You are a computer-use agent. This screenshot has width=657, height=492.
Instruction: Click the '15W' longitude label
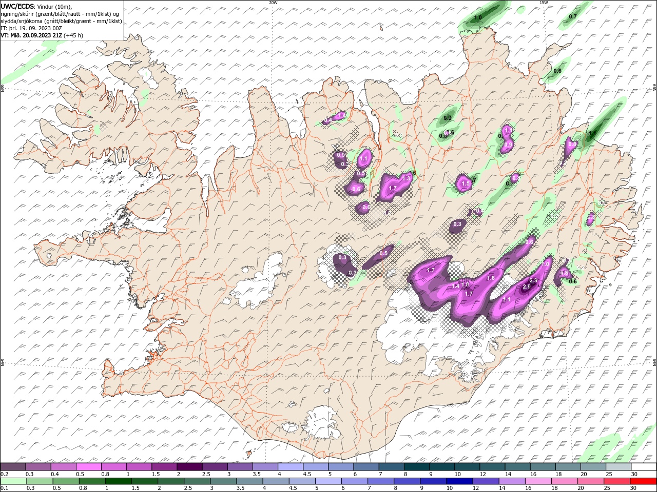point(543,2)
